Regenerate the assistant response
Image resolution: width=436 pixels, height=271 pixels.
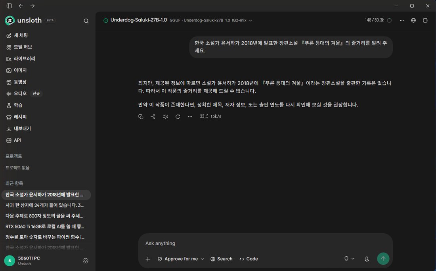(178, 117)
